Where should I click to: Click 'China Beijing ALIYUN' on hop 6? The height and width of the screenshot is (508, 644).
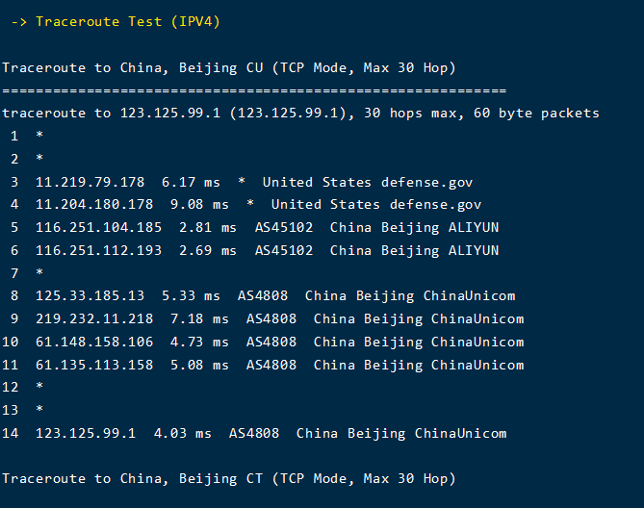tap(414, 250)
